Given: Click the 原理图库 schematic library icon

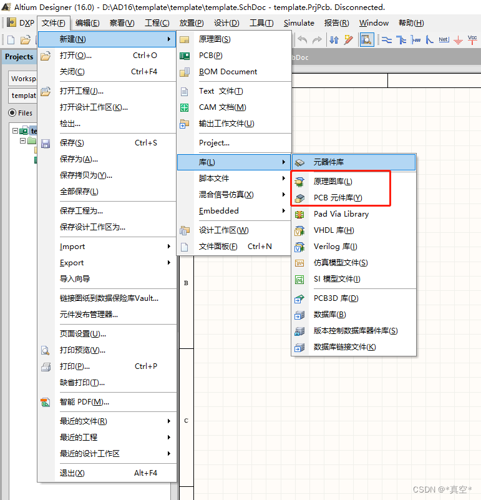Looking at the screenshot, I should 299,182.
